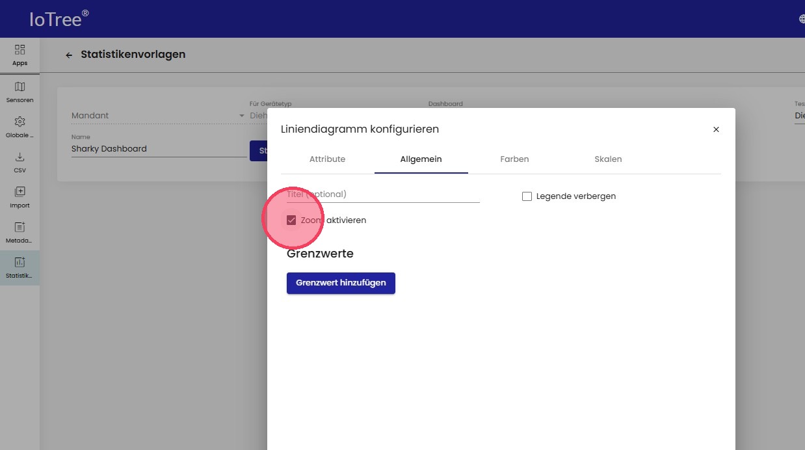805x450 pixels.
Task: Select the Statistik chart icon
Action: pos(20,263)
